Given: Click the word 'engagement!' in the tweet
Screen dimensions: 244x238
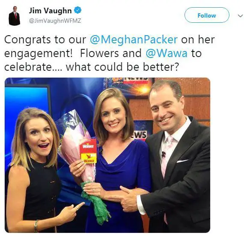Looking at the screenshot, I should pos(39,53).
